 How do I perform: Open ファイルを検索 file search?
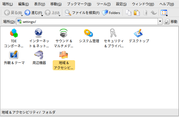coord(82,13)
